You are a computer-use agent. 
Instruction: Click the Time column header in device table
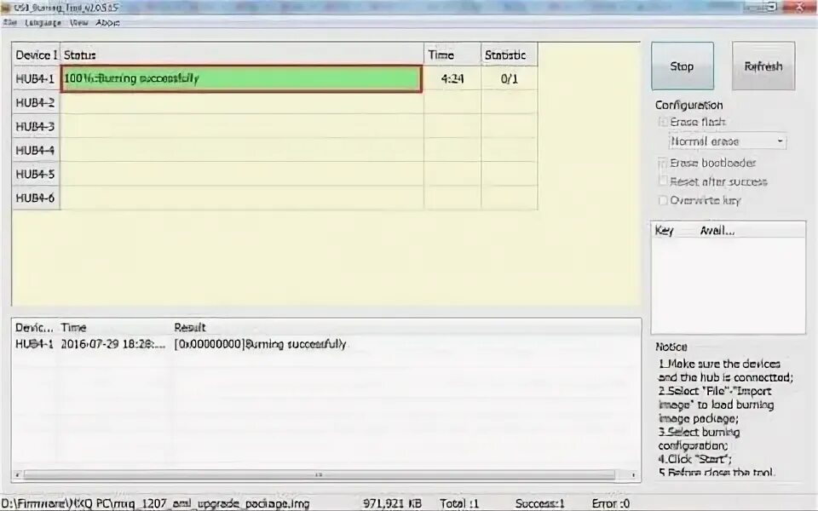[452, 55]
